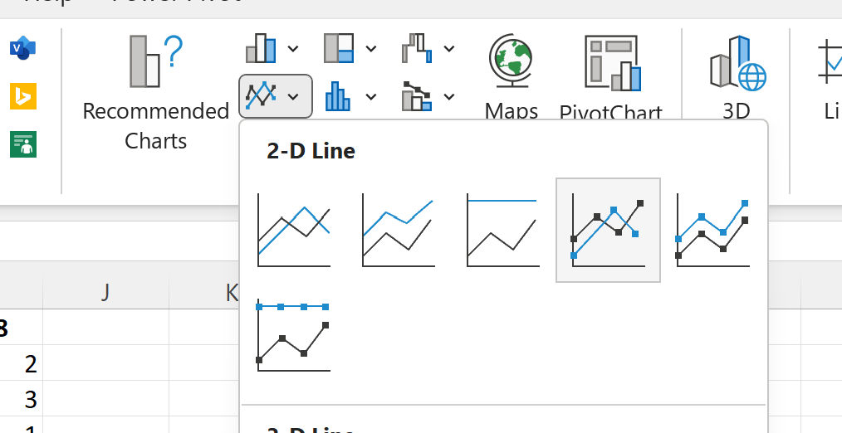Expand the Column chart dropdown arrow

coord(293,49)
